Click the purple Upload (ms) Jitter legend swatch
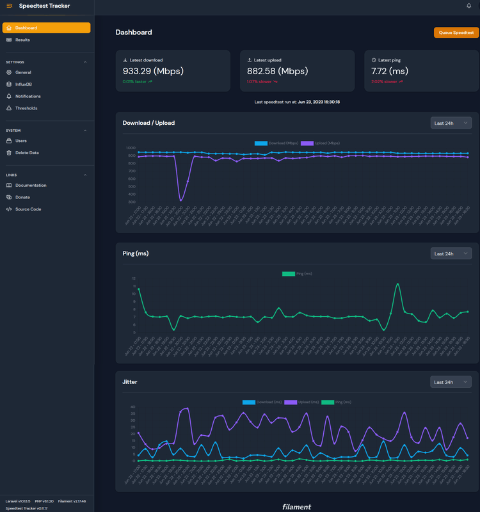This screenshot has width=480, height=512. (290, 403)
